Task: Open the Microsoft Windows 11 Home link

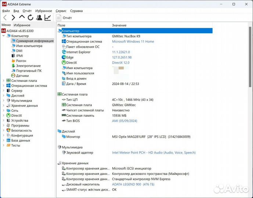Action: [133, 41]
